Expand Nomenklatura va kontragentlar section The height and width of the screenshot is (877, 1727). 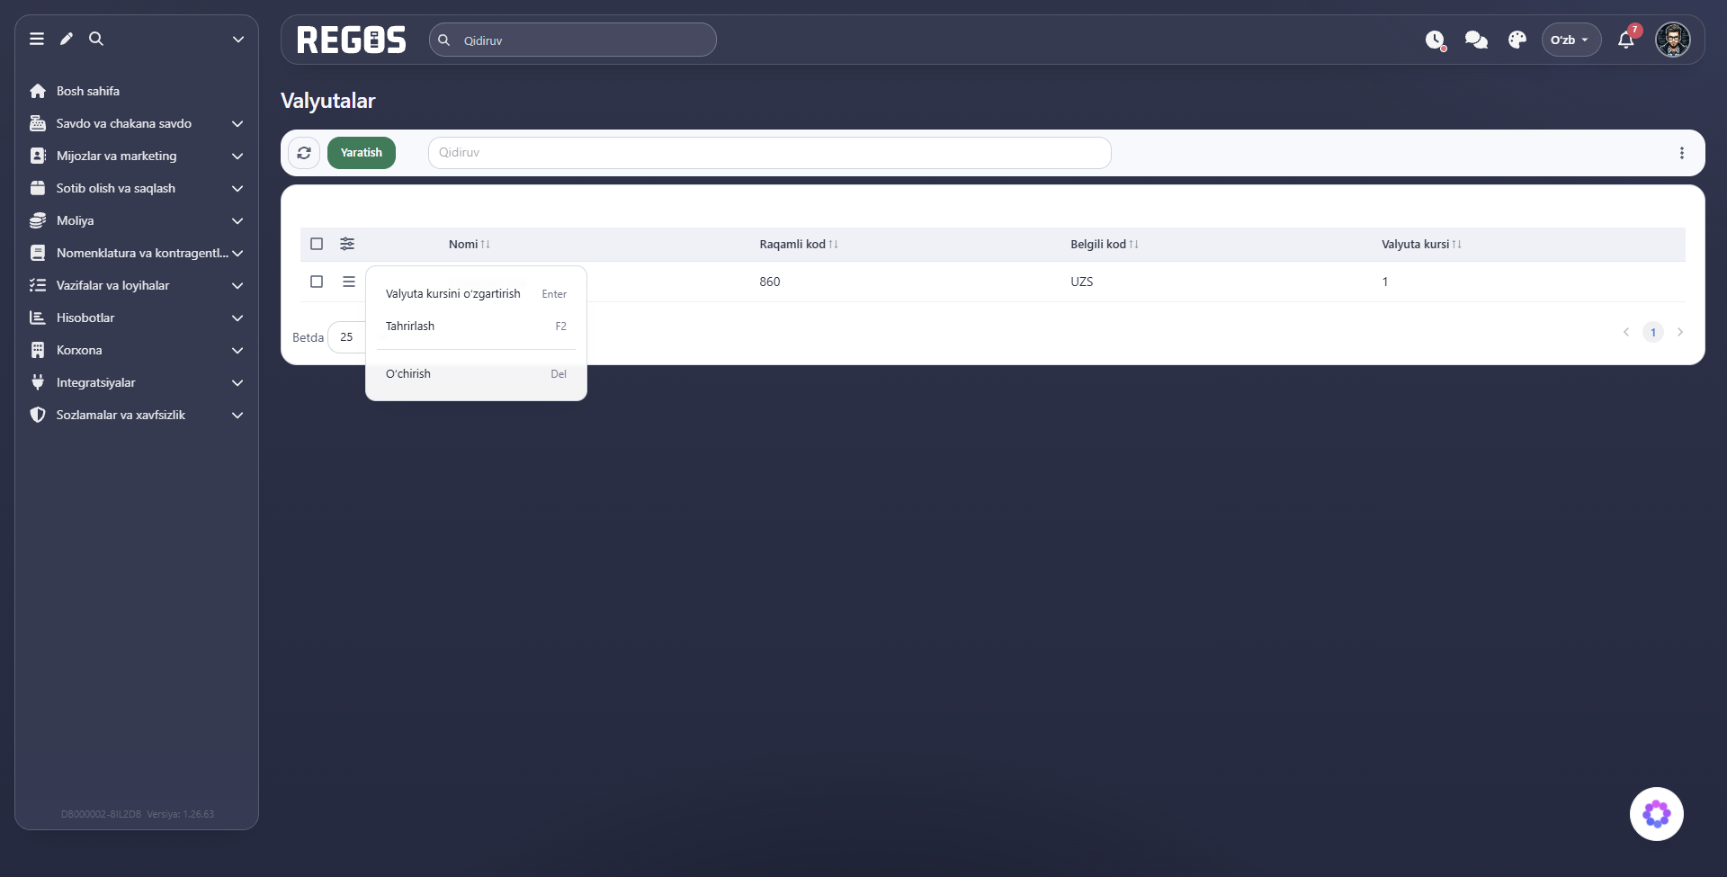pyautogui.click(x=137, y=253)
